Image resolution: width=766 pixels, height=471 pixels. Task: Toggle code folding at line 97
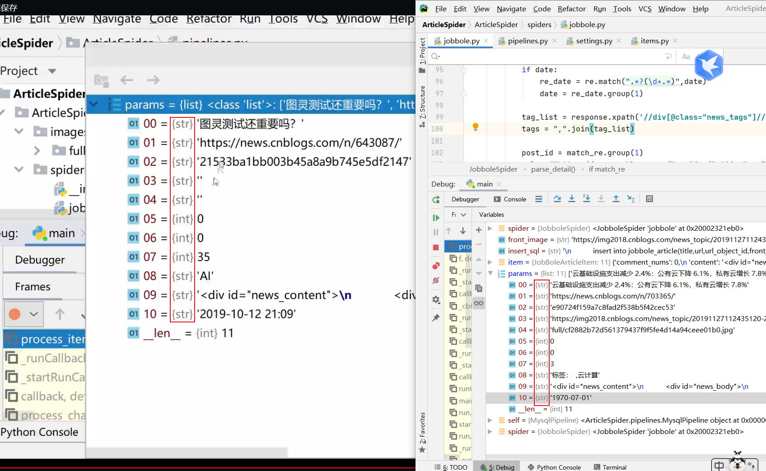464,93
